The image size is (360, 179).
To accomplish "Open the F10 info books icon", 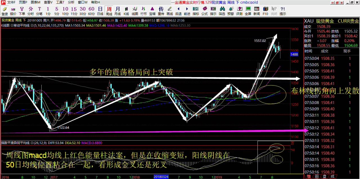I will [x=265, y=11].
